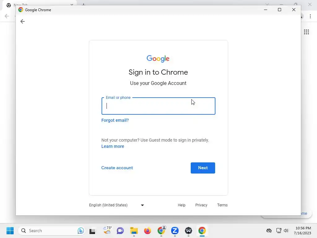The image size is (317, 238).
Task: Click the volume icon in system tray
Action: [x=286, y=231]
